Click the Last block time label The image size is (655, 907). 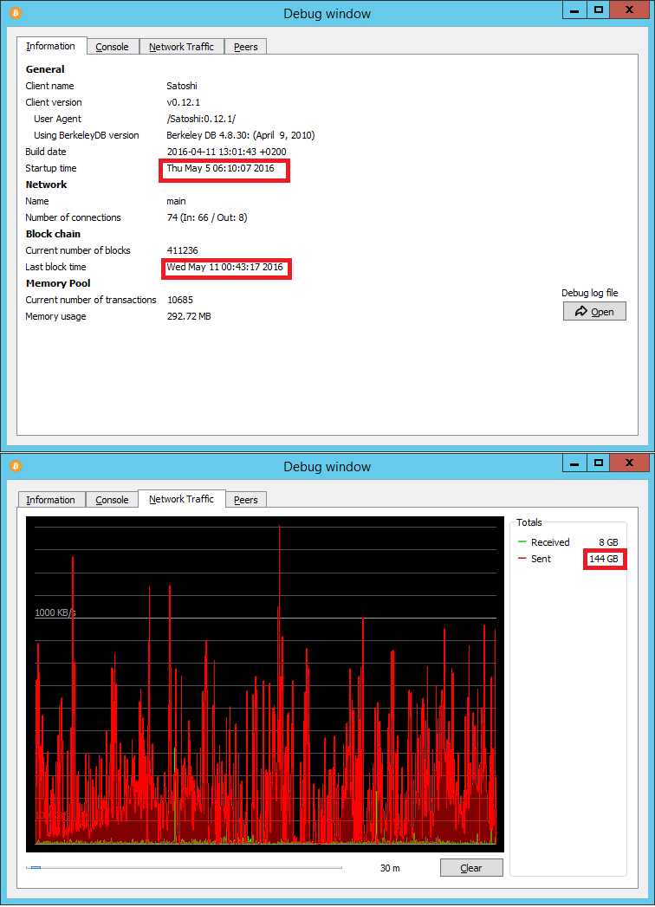click(55, 267)
